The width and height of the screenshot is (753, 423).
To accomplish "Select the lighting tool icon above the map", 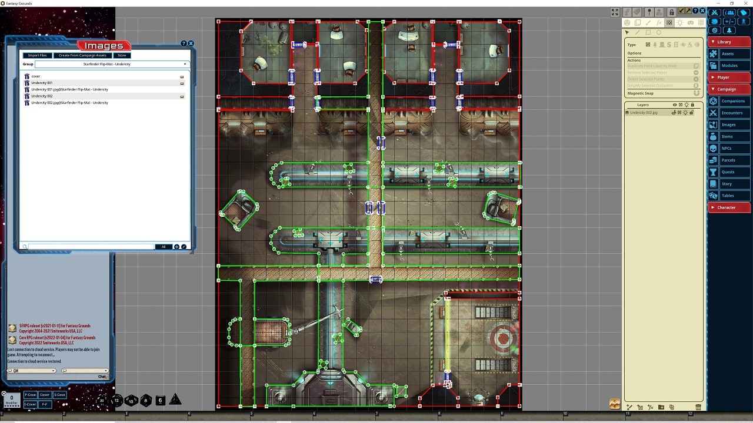I will pyautogui.click(x=680, y=22).
